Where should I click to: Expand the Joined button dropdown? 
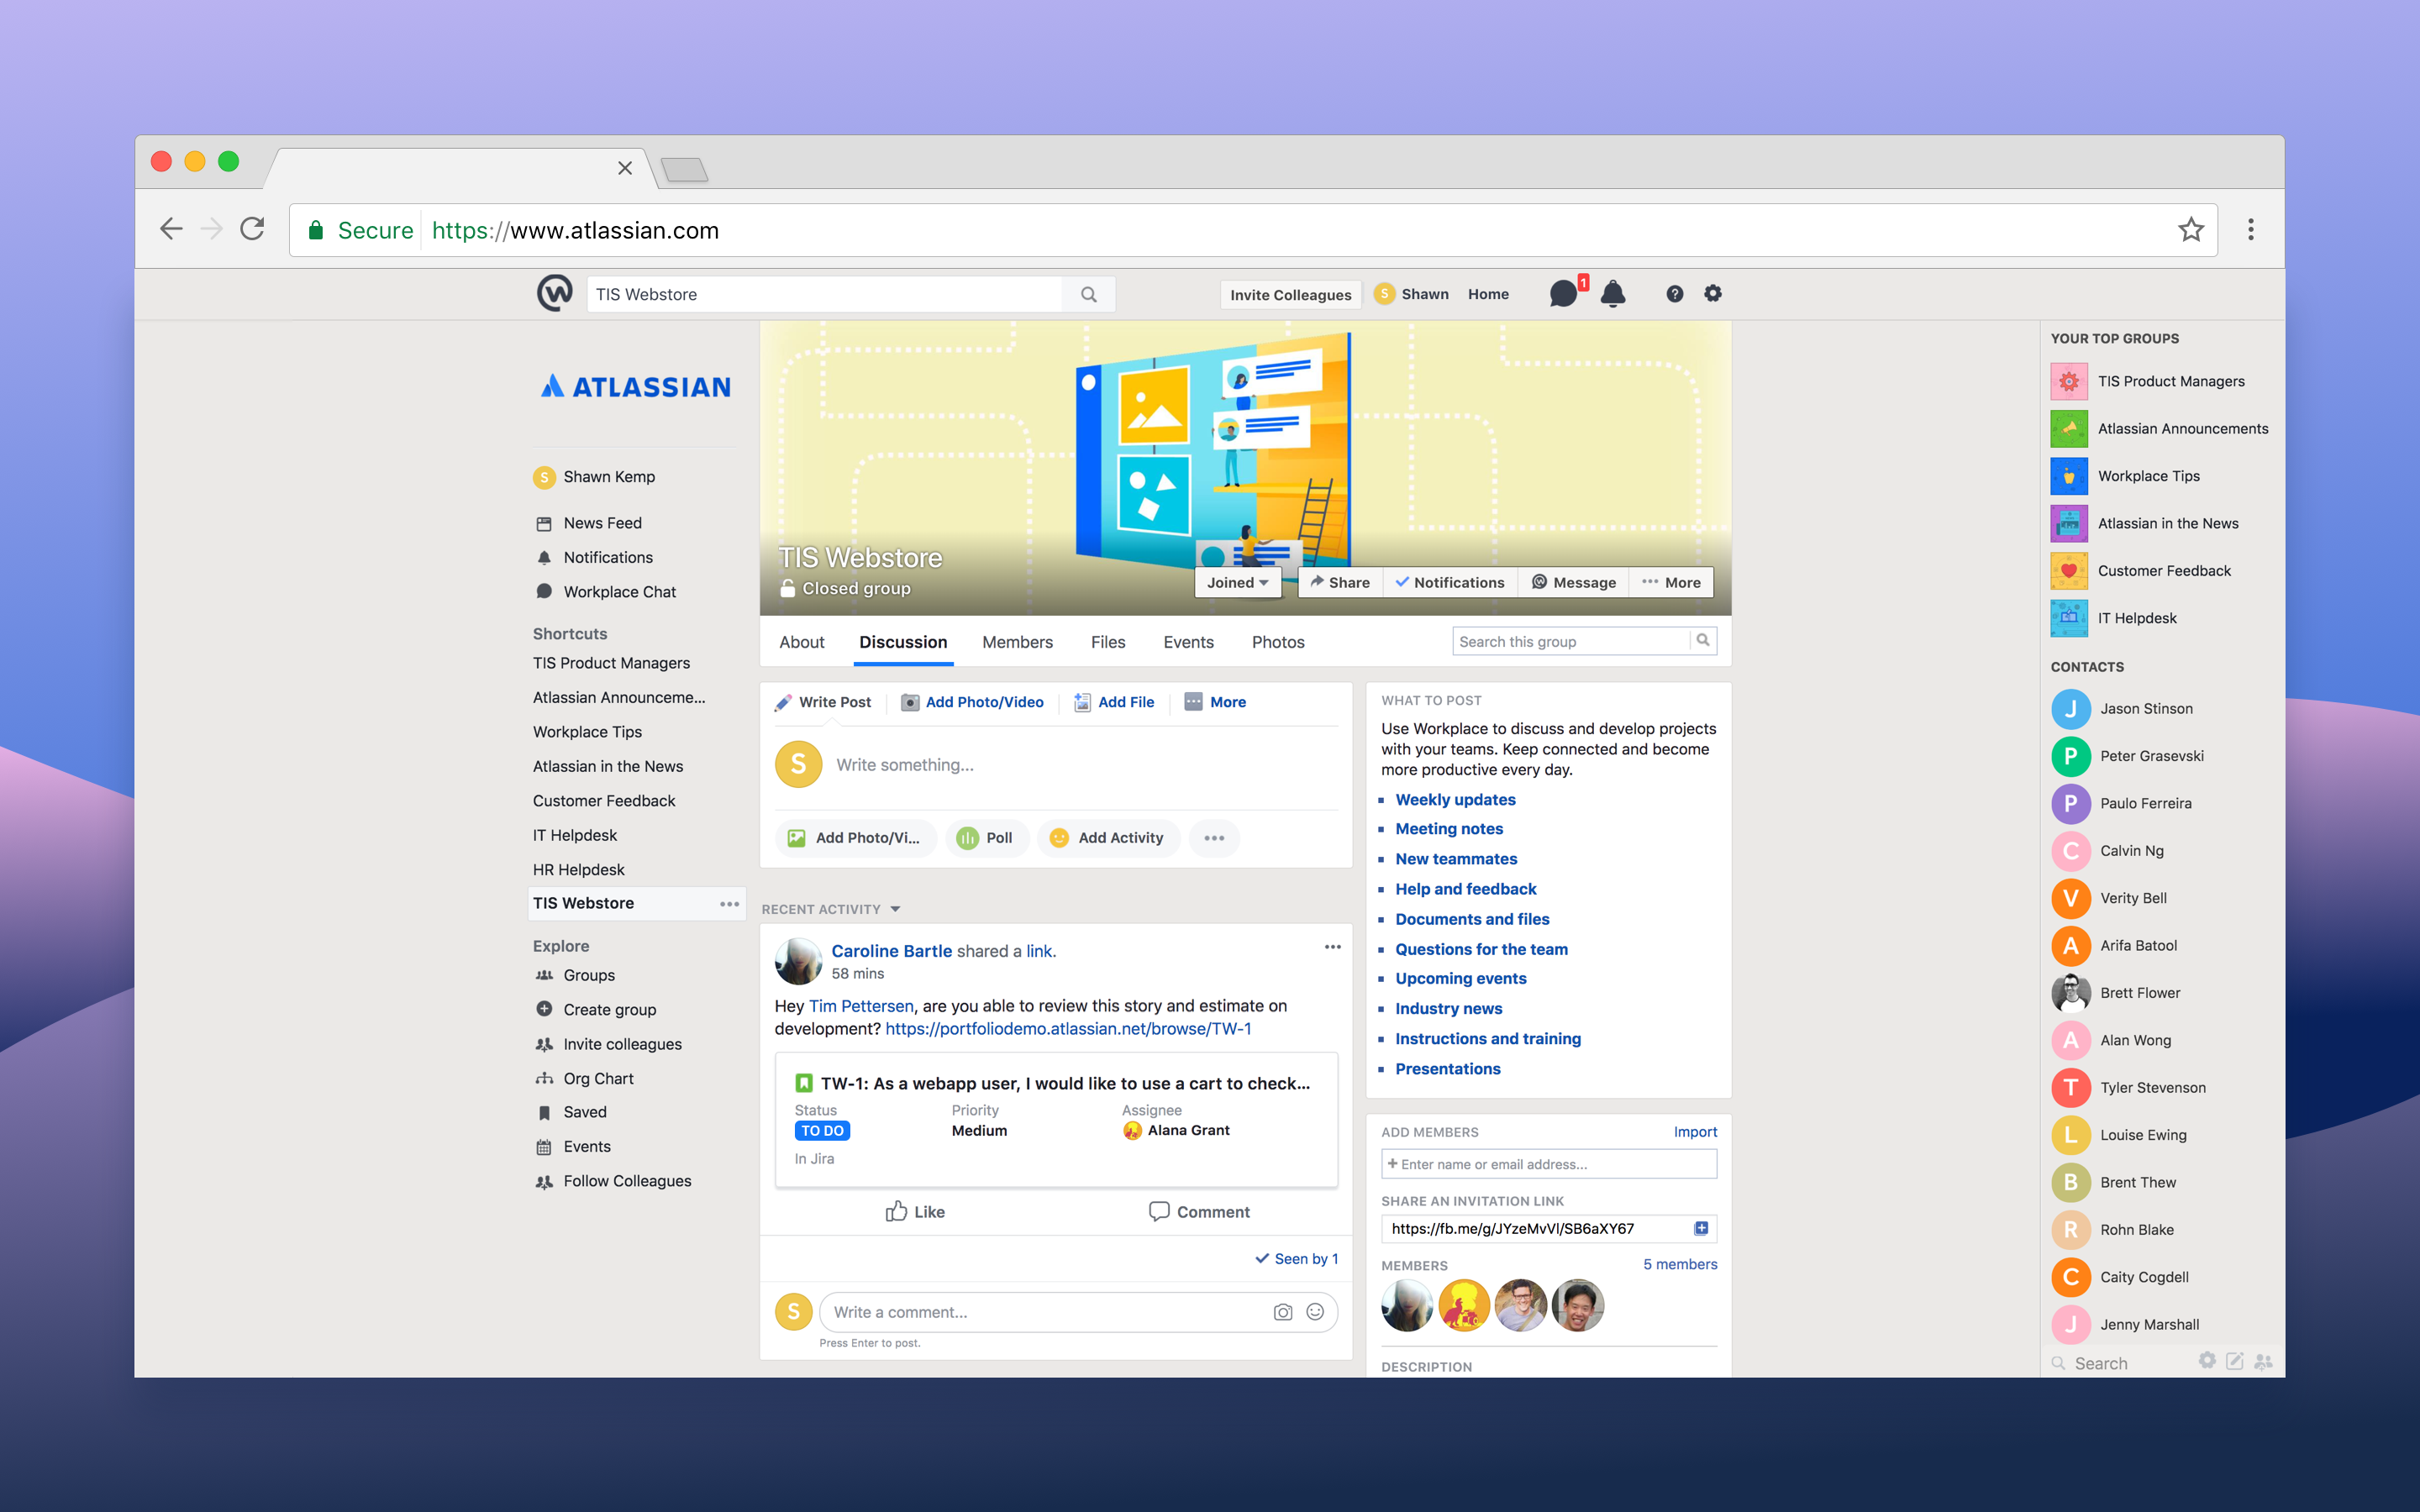(1266, 584)
